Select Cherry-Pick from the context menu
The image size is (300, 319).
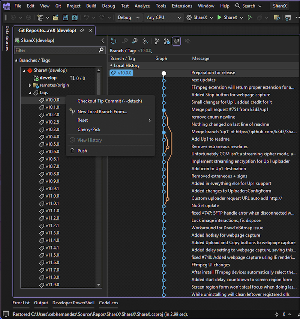pyautogui.click(x=89, y=129)
